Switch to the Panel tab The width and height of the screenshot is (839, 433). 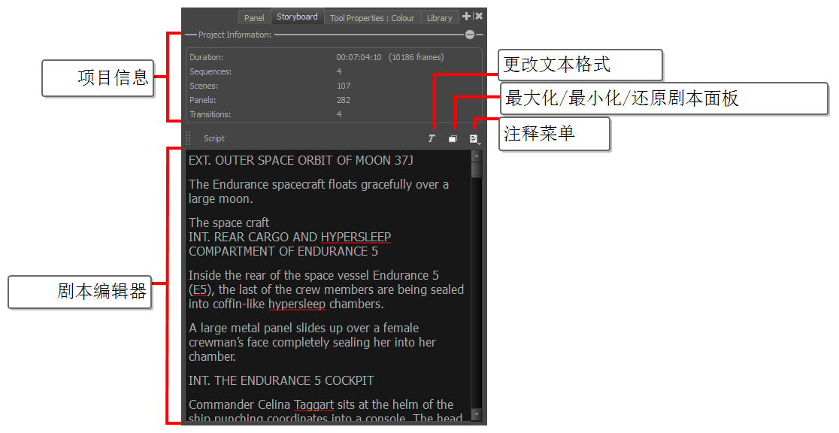254,18
